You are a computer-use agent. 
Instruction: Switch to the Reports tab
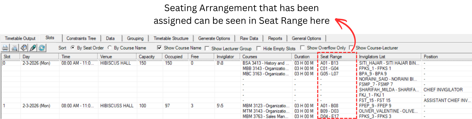pyautogui.click(x=275, y=38)
